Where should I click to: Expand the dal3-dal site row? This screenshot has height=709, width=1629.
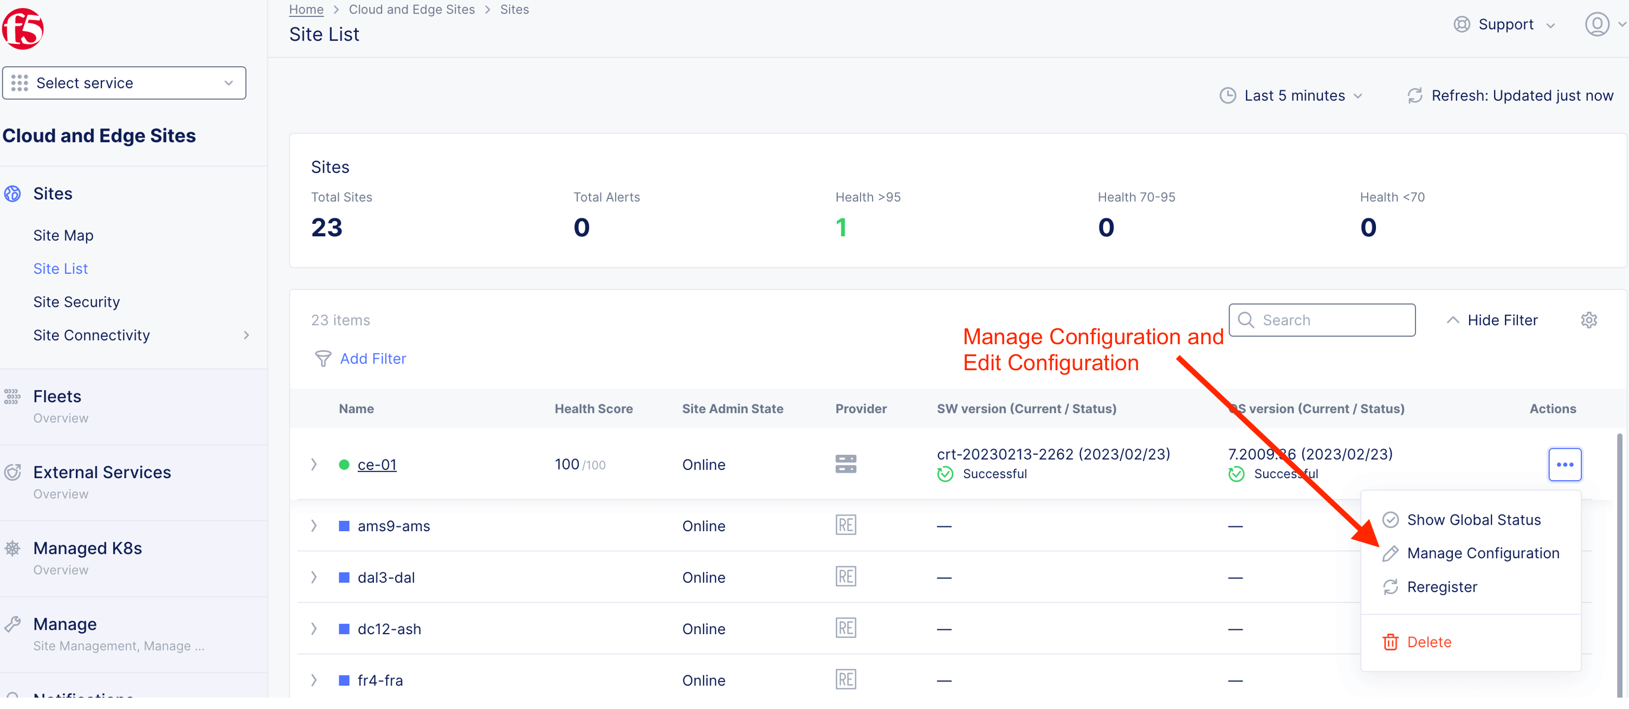pos(314,577)
